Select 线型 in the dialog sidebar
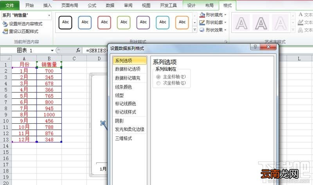Screen dimensions: 313x185 (130, 95)
